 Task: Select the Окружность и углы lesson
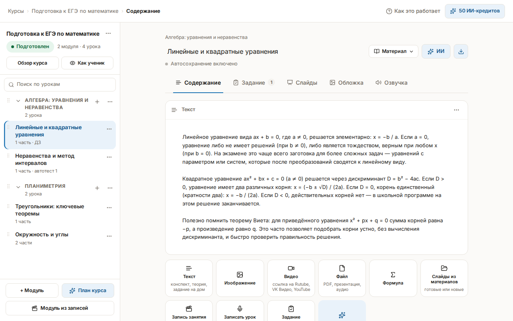click(x=60, y=238)
